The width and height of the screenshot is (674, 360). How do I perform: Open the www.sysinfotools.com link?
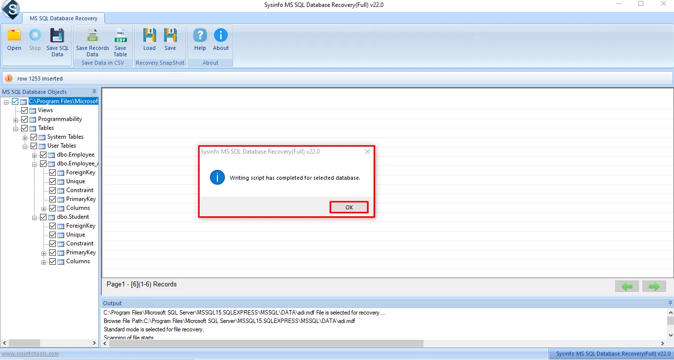(30, 354)
